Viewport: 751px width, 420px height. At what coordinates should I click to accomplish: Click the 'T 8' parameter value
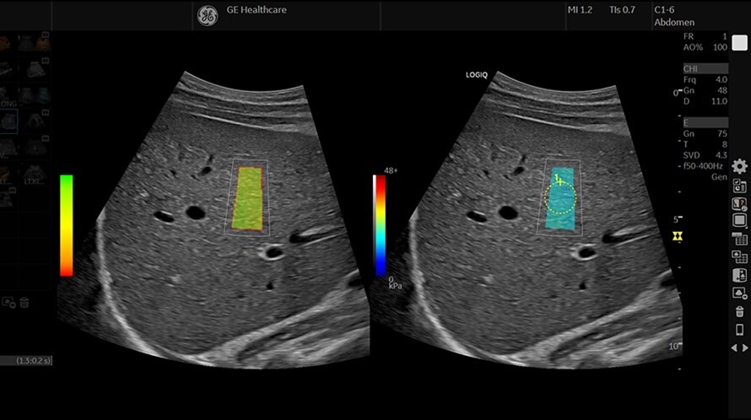705,144
